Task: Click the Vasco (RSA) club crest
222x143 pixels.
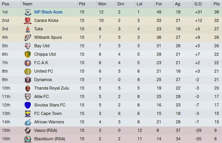Action: tap(28, 131)
